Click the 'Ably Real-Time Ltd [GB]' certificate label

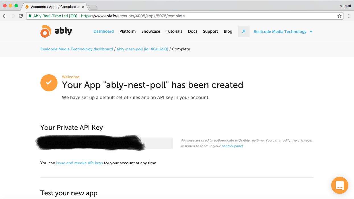click(x=55, y=16)
